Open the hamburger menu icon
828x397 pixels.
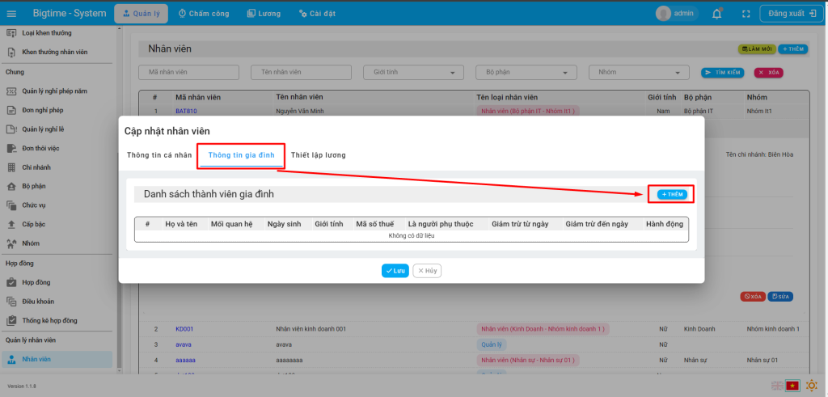click(11, 14)
